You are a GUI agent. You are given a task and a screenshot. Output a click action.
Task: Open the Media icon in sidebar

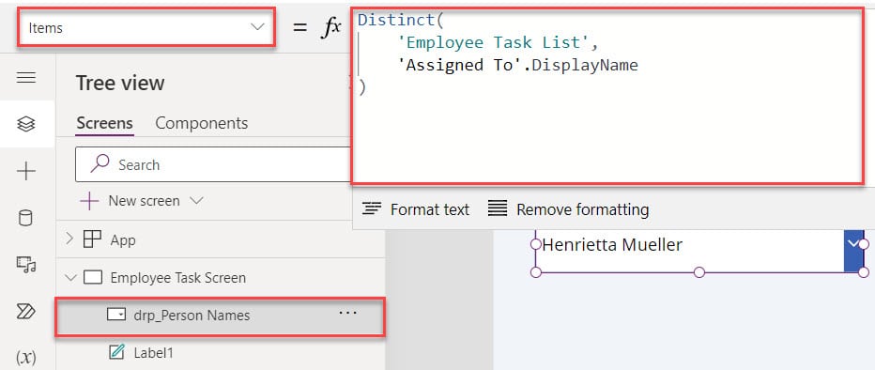point(26,264)
